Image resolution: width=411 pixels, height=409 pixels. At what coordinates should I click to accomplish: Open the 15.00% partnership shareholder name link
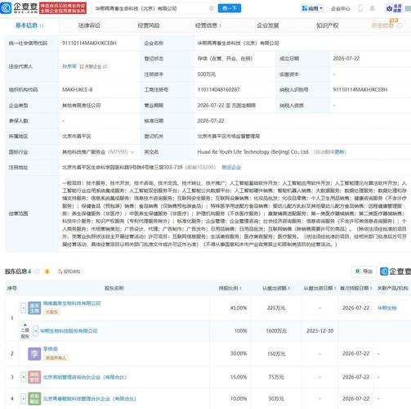click(85, 377)
